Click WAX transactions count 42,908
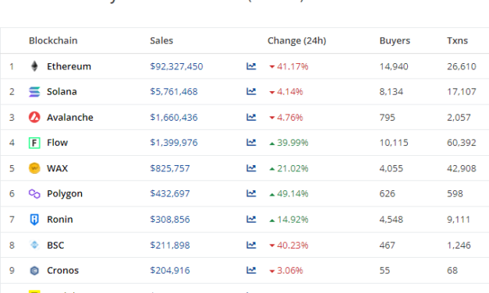 coord(462,168)
